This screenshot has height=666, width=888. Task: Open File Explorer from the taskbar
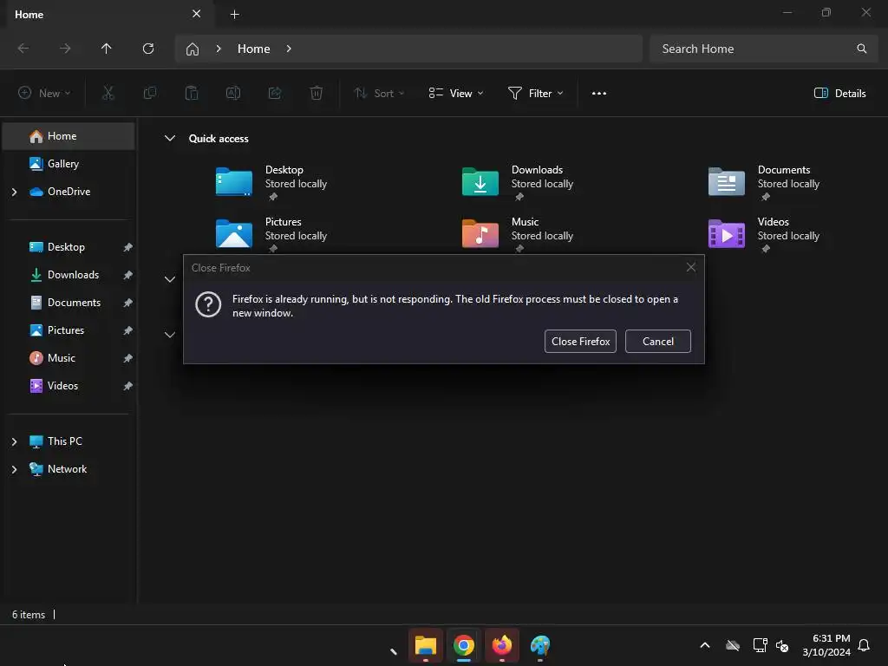(425, 645)
